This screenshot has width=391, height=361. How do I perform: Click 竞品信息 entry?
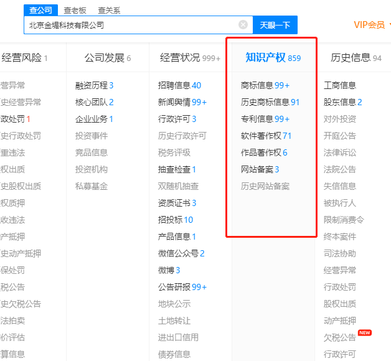click(x=92, y=152)
